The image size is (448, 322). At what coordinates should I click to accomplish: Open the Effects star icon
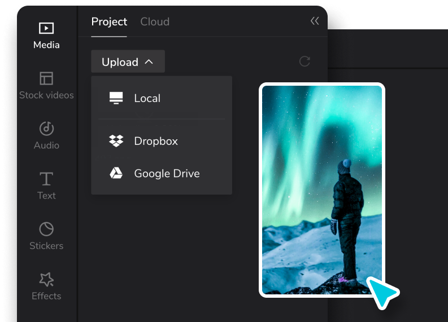(46, 279)
